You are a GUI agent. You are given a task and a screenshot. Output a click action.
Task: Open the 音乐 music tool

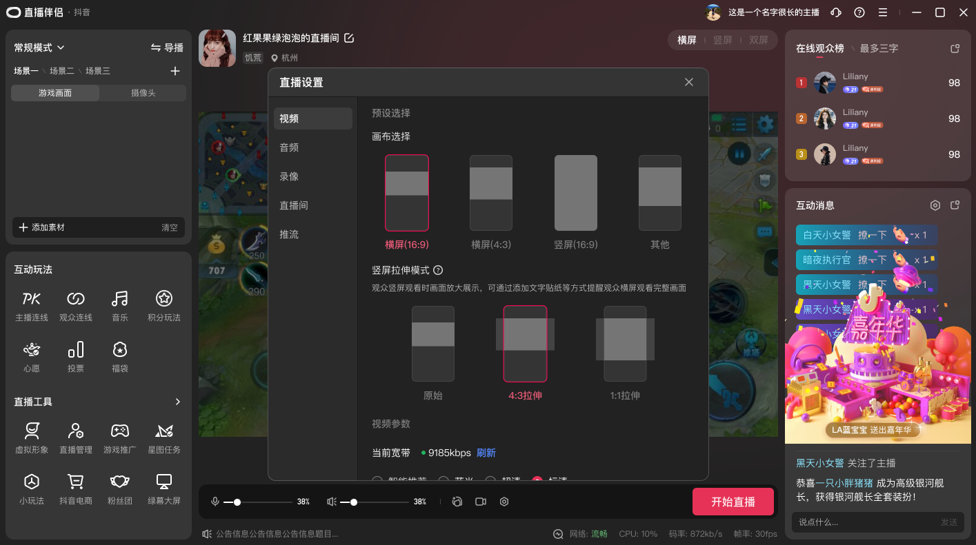tap(120, 306)
